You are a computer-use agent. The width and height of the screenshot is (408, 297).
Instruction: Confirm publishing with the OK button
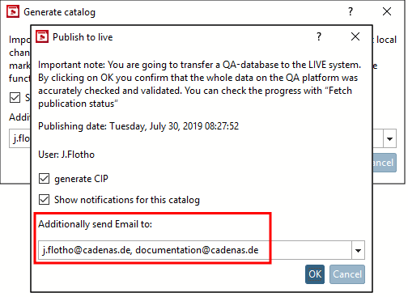[315, 274]
